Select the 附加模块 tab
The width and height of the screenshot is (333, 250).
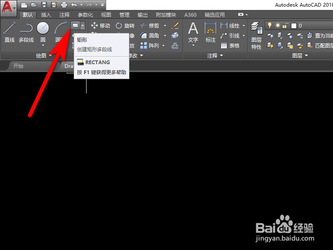[x=166, y=15]
